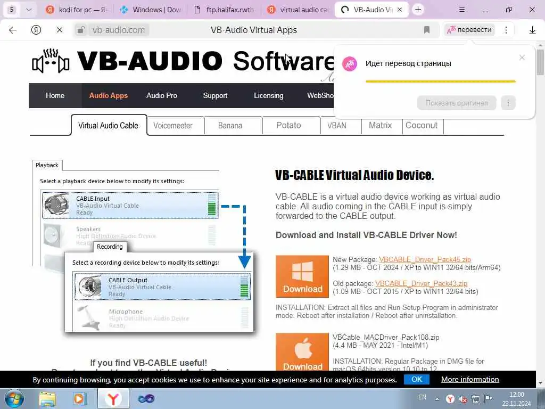Open a new tab with the plus button
Image resolution: width=545 pixels, height=409 pixels.
418,10
